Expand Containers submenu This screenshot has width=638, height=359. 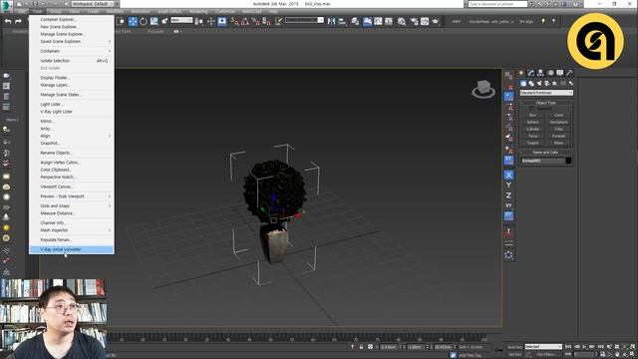click(x=71, y=51)
